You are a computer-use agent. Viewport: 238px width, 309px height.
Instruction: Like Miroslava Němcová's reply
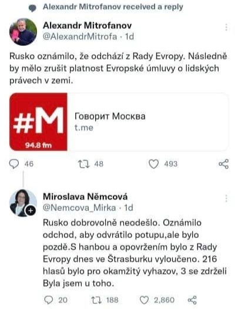(x=144, y=300)
